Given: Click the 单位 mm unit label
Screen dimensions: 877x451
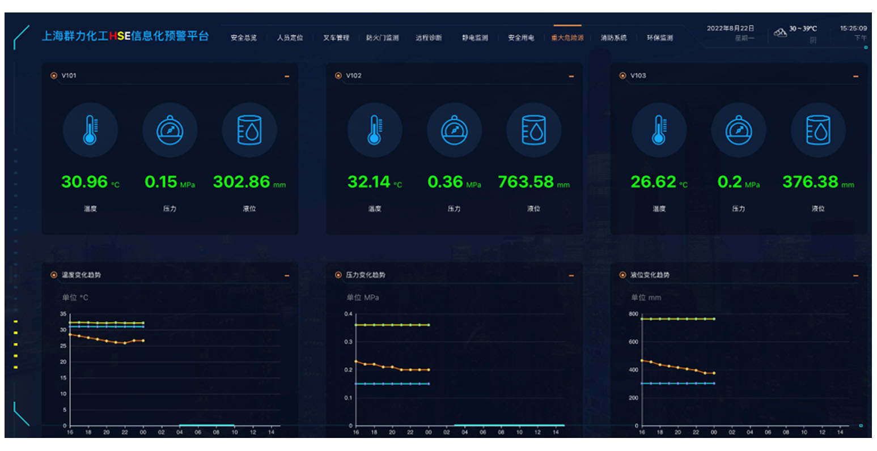Looking at the screenshot, I should [646, 297].
